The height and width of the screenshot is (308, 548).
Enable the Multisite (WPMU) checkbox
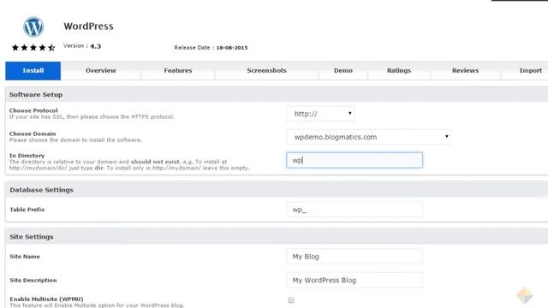[291, 300]
